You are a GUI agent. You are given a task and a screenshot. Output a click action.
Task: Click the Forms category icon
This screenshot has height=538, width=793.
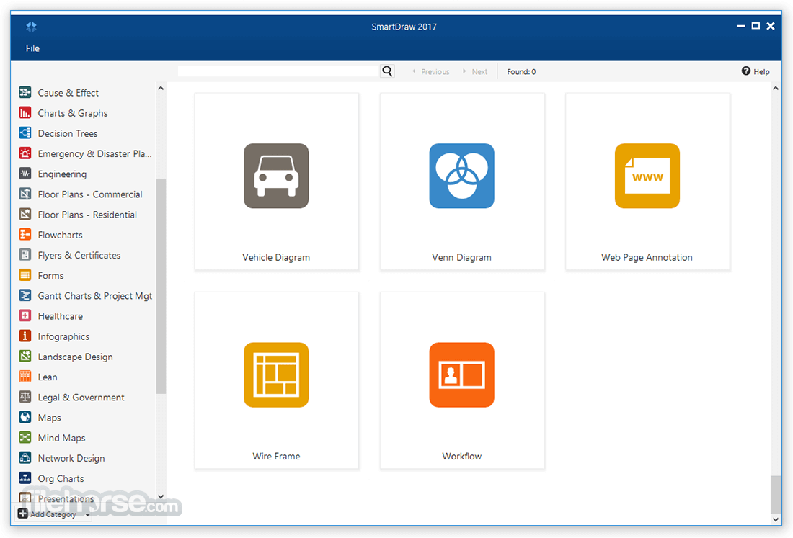pyautogui.click(x=25, y=275)
